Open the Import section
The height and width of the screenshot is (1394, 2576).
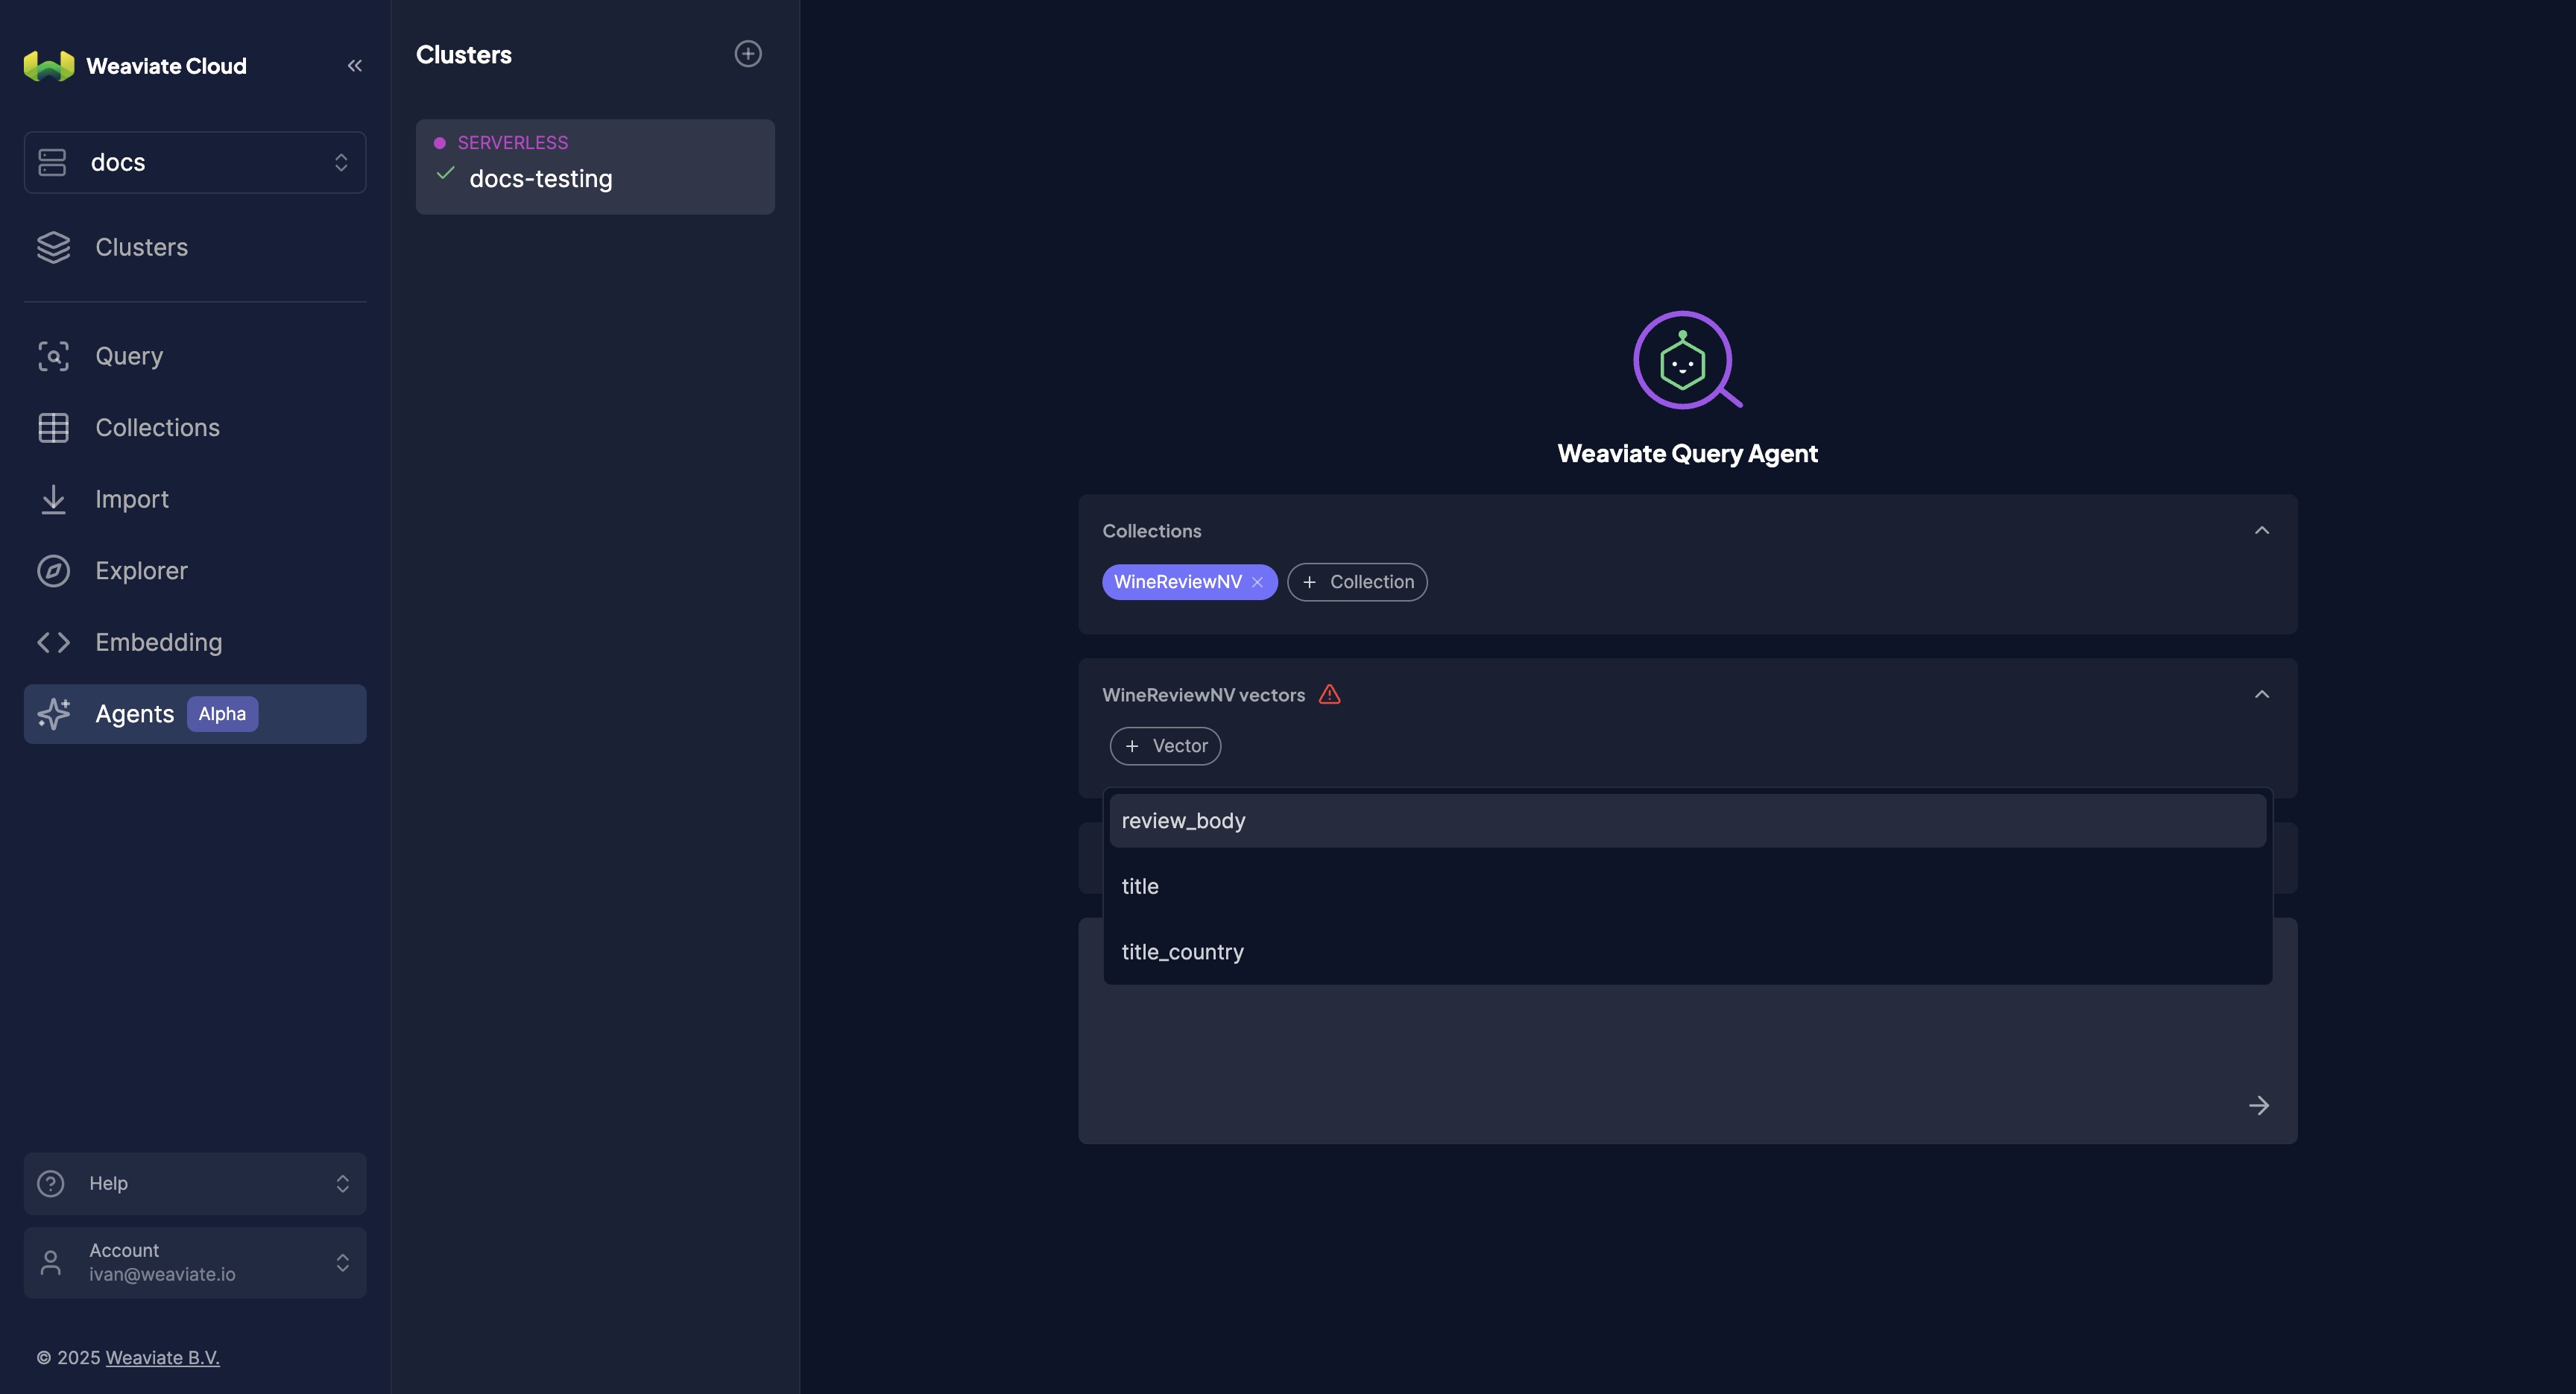[x=195, y=499]
